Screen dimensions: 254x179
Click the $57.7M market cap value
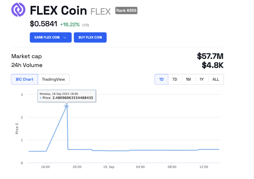click(x=210, y=56)
